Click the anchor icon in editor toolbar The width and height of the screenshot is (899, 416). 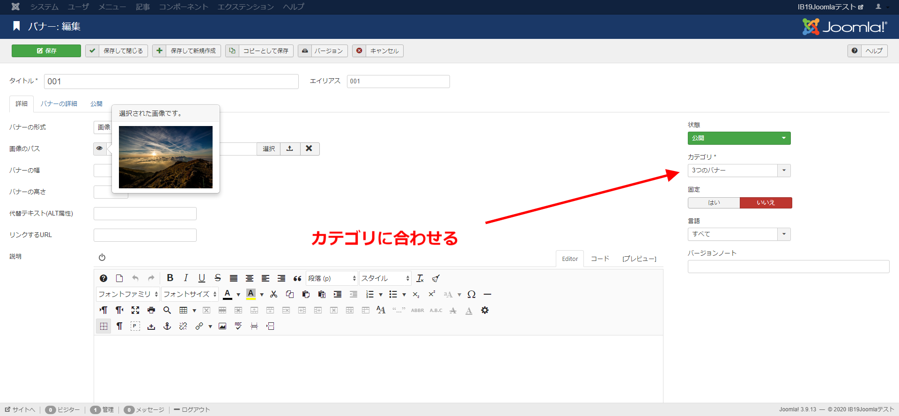pyautogui.click(x=167, y=326)
